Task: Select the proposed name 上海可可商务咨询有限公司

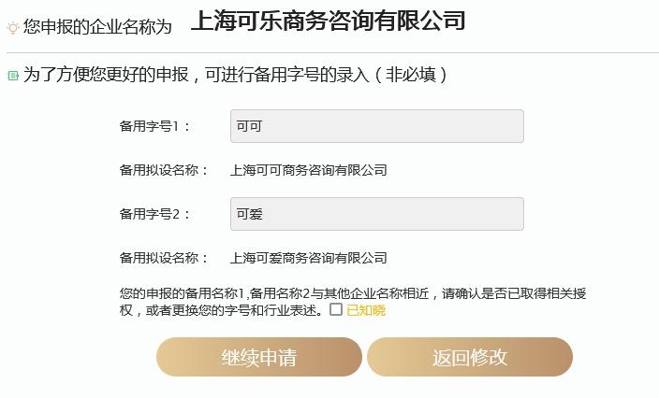Action: [x=308, y=170]
